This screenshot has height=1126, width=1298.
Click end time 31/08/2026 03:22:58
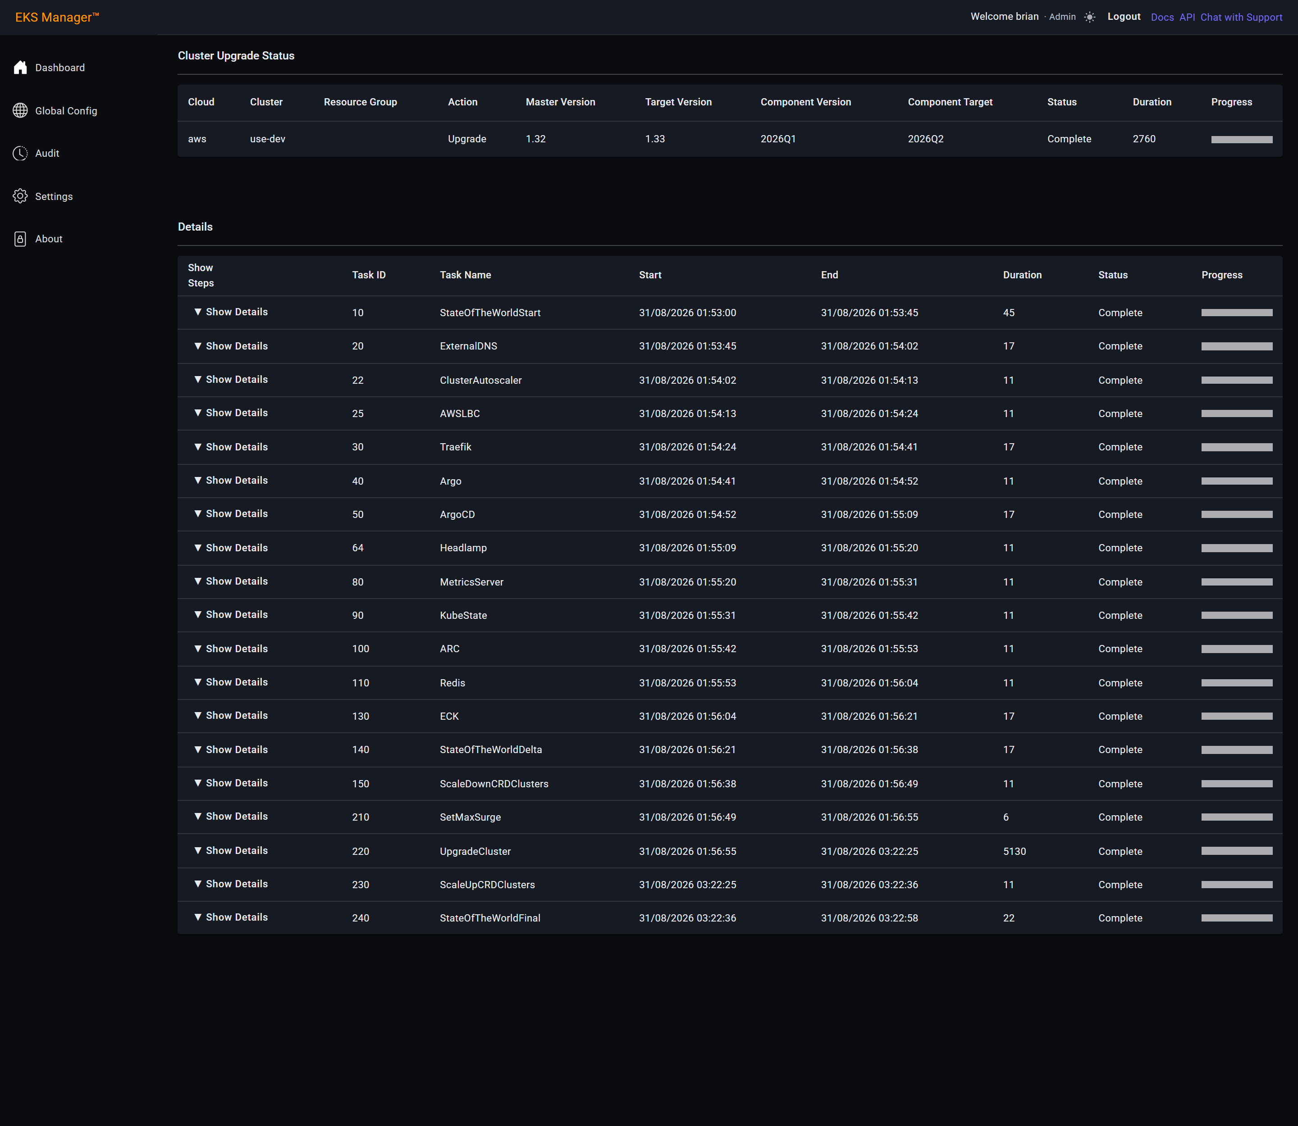click(x=869, y=918)
